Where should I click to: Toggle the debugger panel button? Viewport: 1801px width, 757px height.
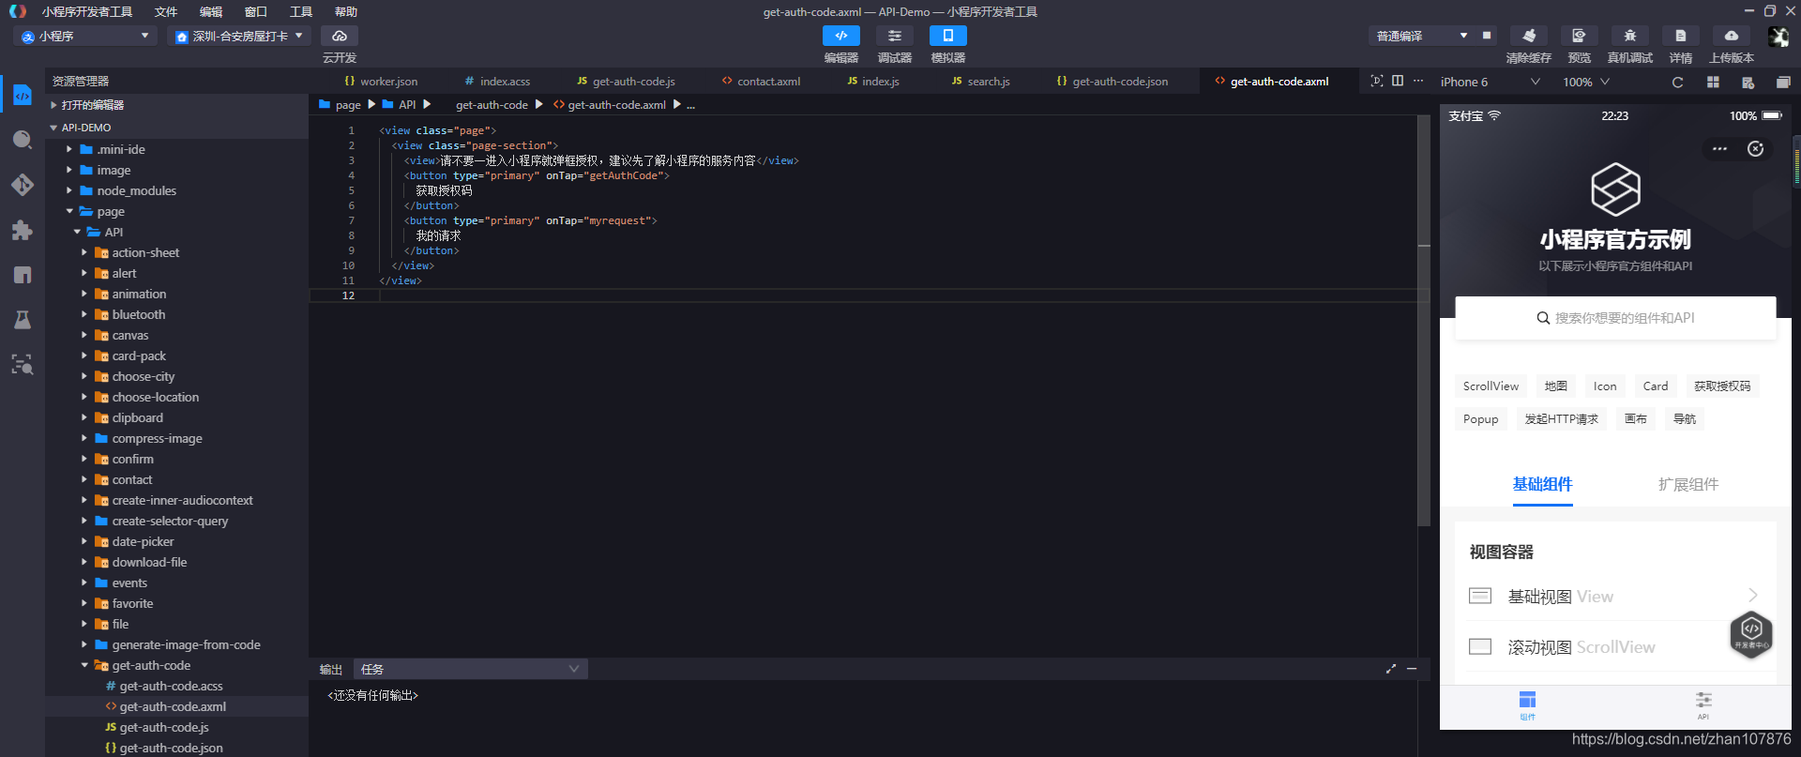pyautogui.click(x=895, y=36)
